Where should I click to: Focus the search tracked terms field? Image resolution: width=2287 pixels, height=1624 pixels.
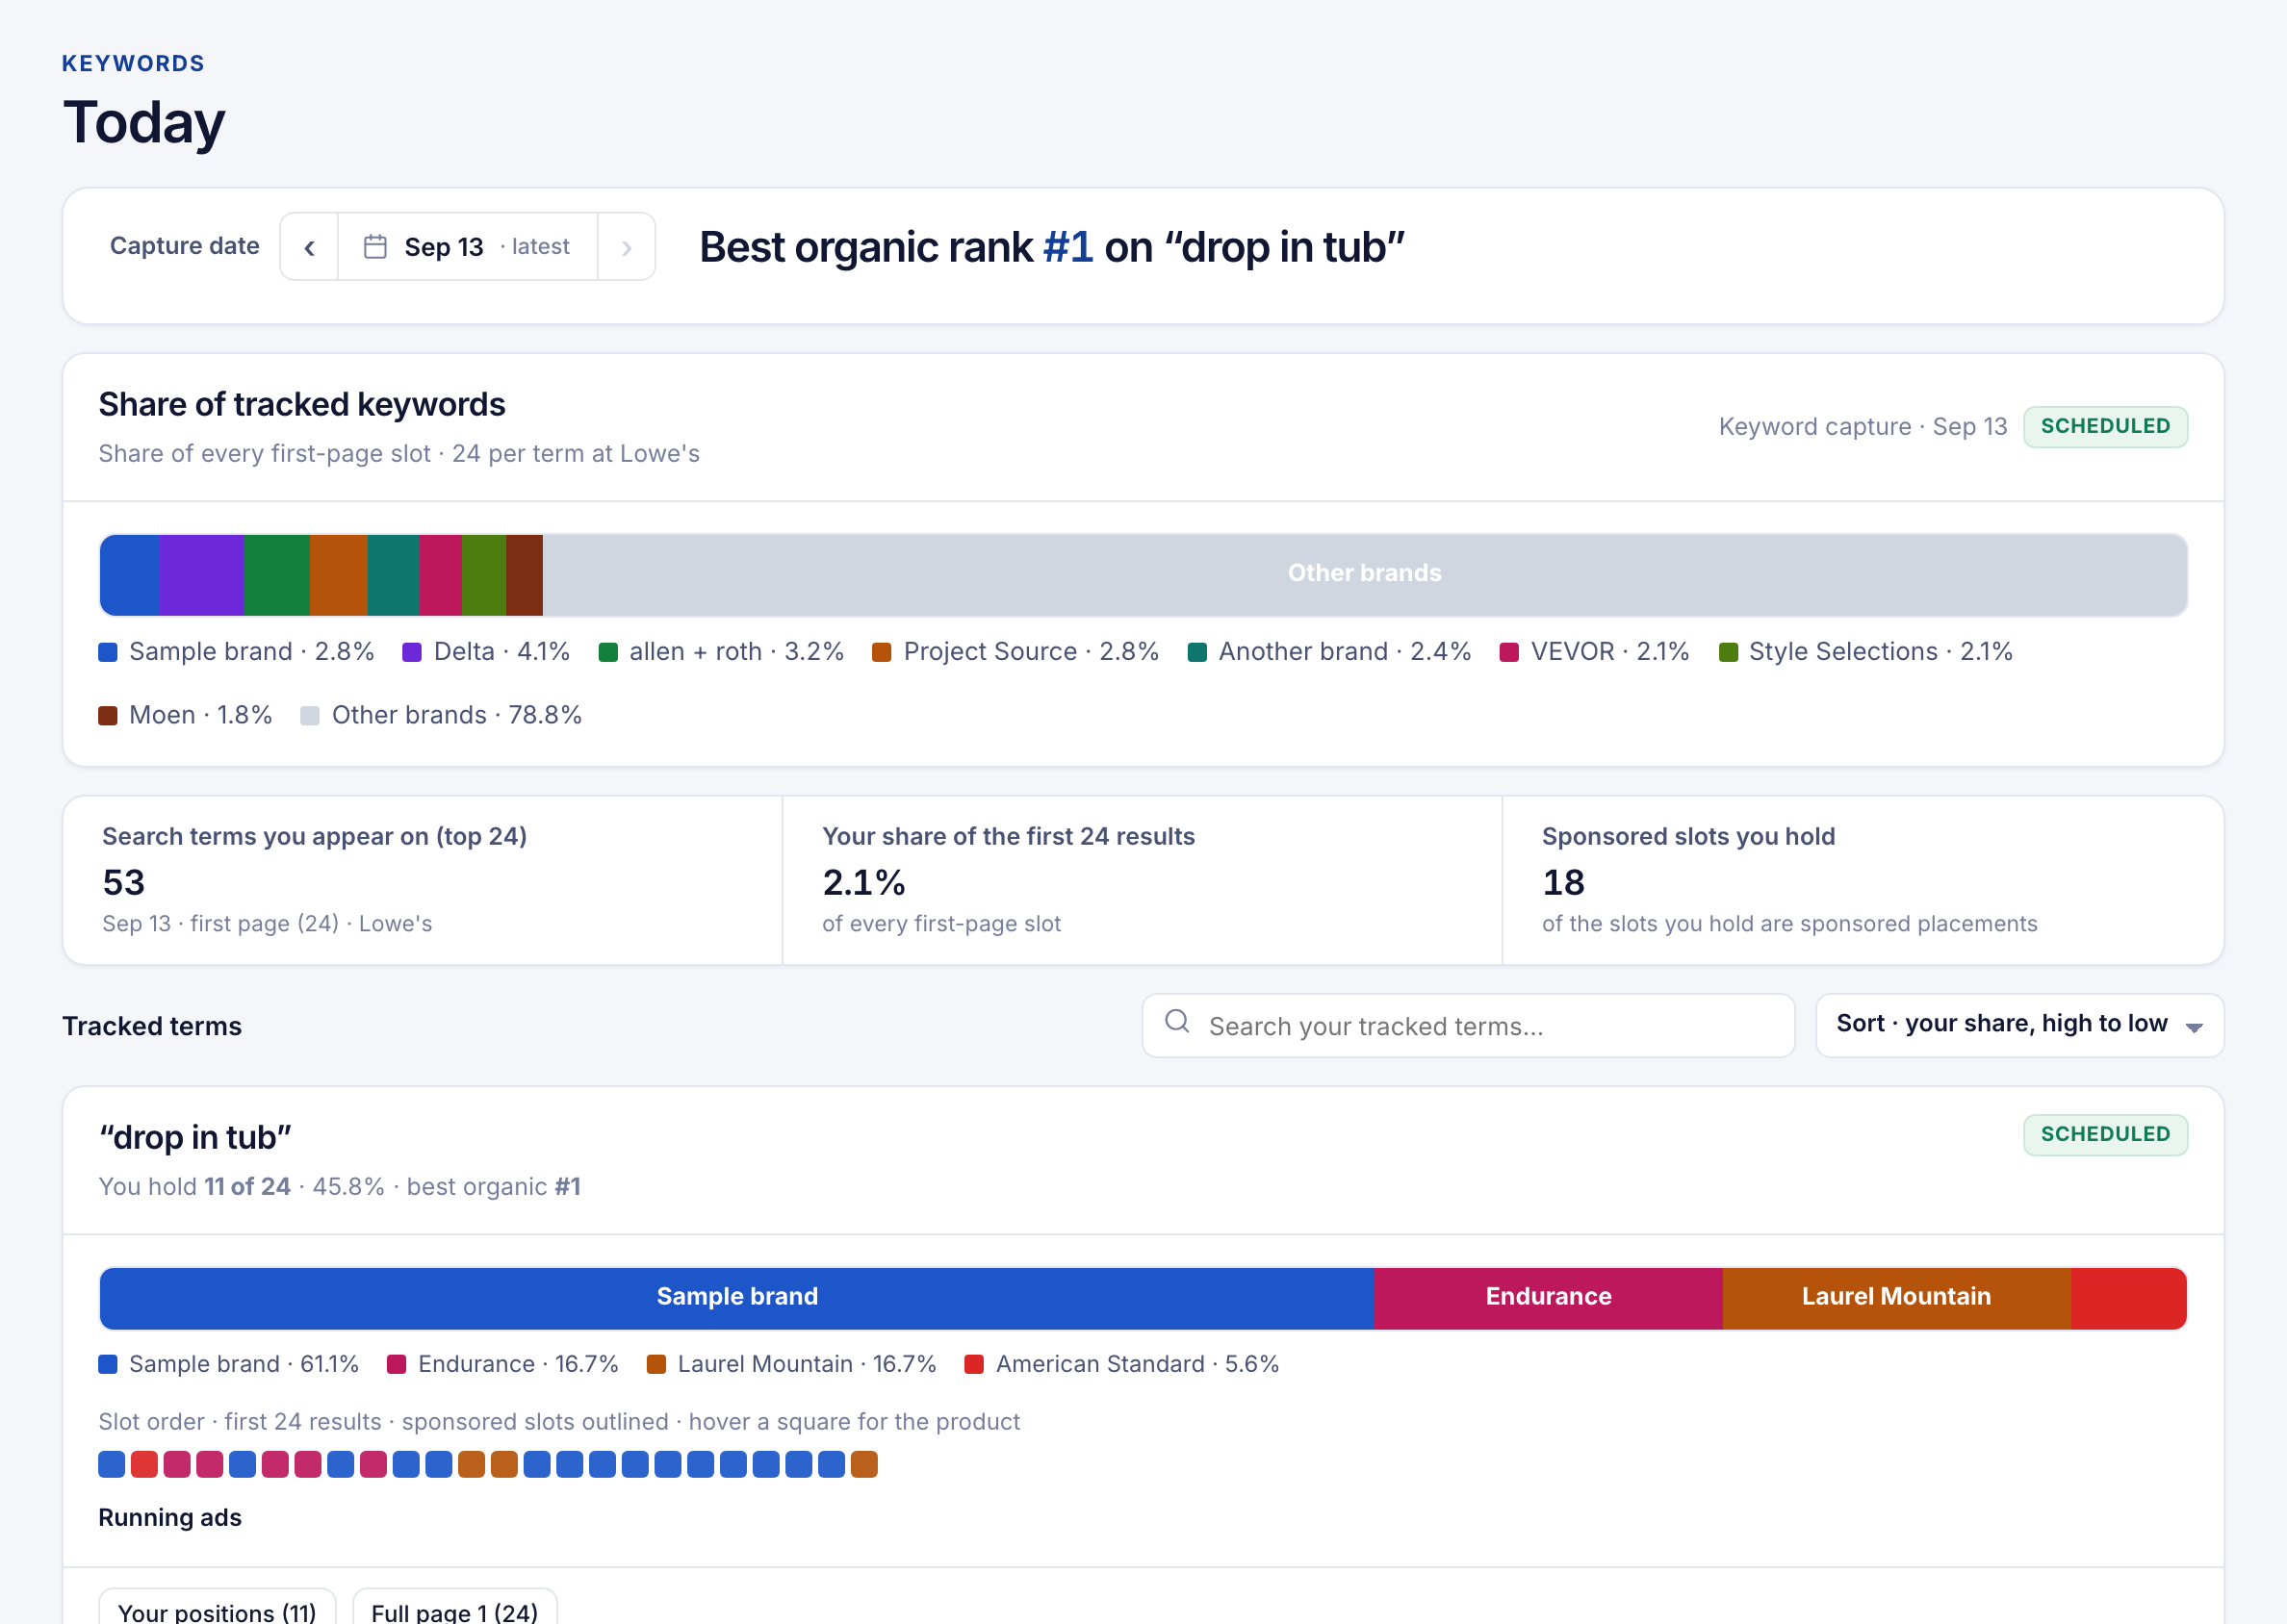click(x=1468, y=1025)
